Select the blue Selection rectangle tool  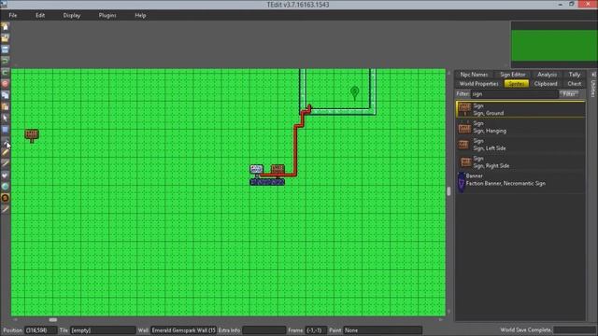click(6, 130)
